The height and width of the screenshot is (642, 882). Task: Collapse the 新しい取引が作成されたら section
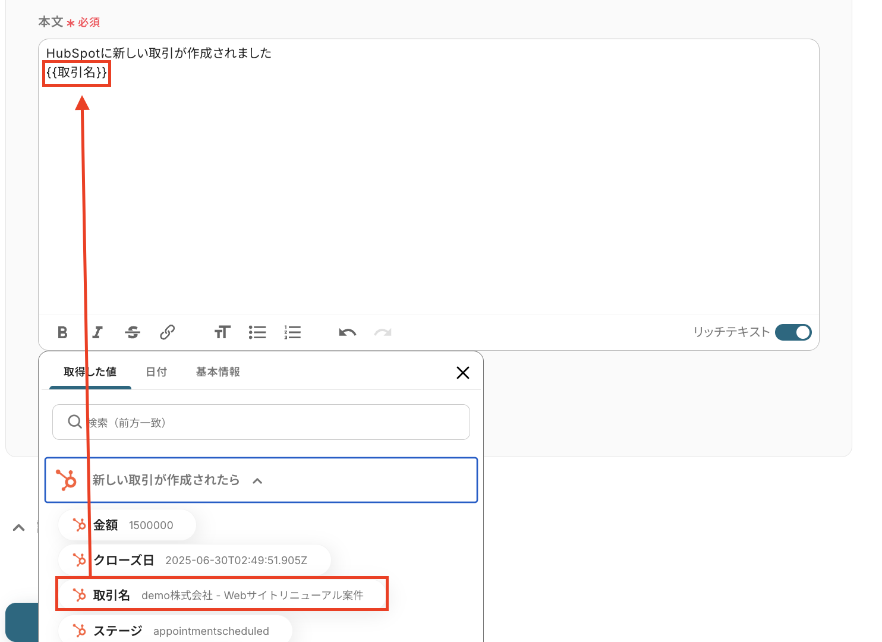(261, 480)
